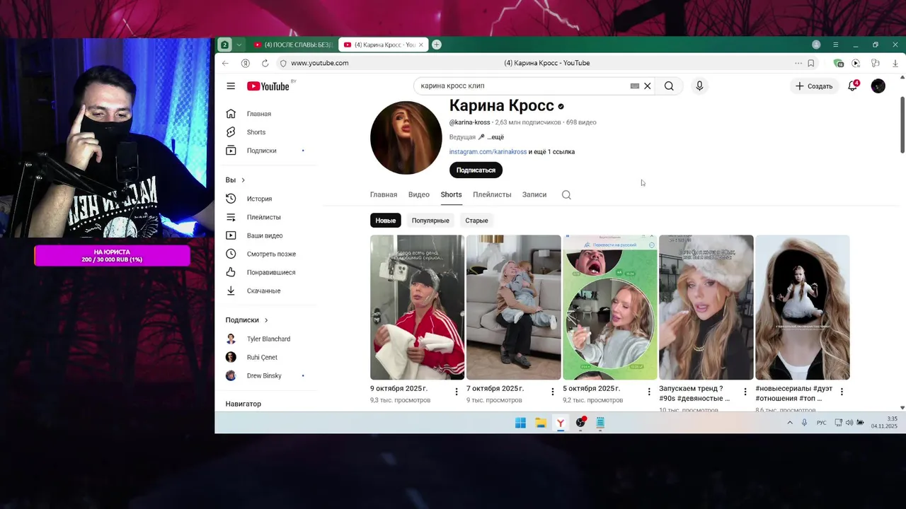Open channel Плейлисты tab
The height and width of the screenshot is (509, 906).
pos(492,195)
